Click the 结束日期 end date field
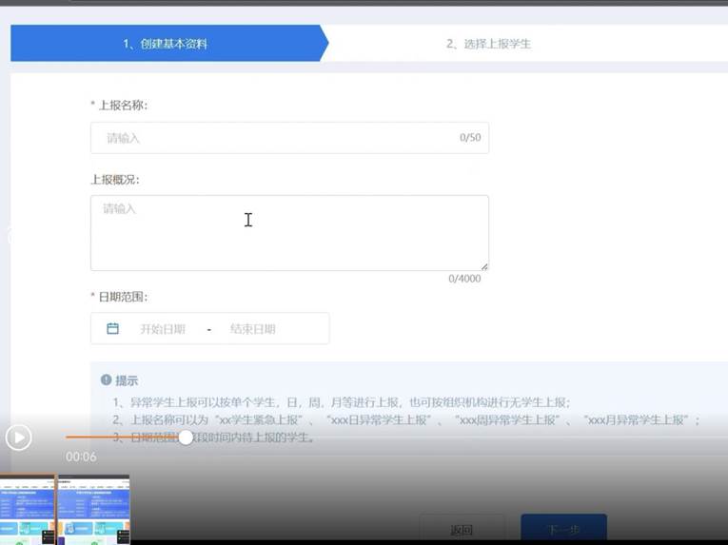The width and height of the screenshot is (728, 545). click(x=253, y=329)
